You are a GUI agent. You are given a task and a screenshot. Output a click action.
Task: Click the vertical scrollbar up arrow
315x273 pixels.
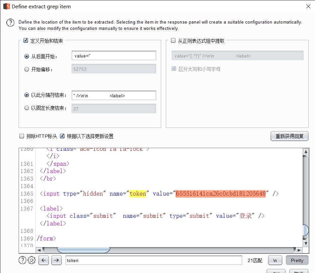[306, 152]
